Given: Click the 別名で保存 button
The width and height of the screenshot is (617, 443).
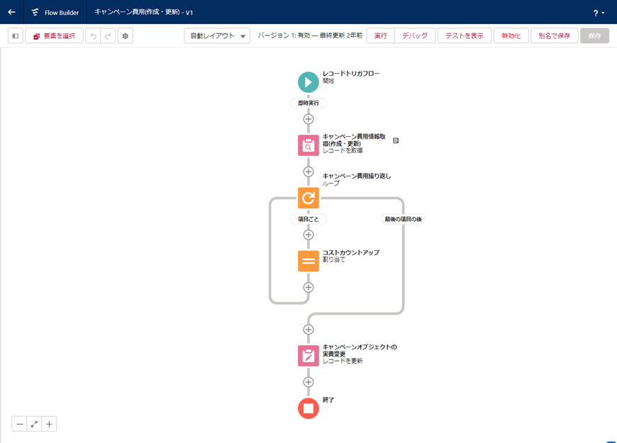Looking at the screenshot, I should pyautogui.click(x=554, y=36).
